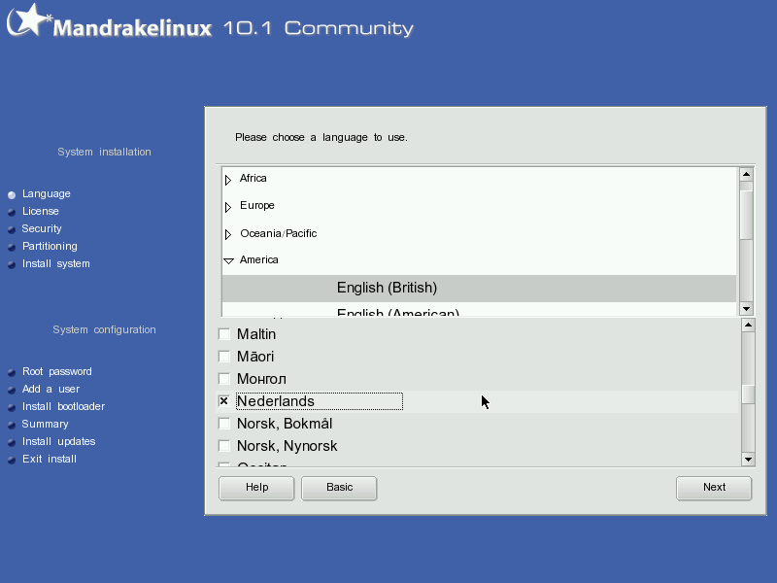Click the Install system step bullet
Screen dimensions: 777x583
click(x=12, y=264)
